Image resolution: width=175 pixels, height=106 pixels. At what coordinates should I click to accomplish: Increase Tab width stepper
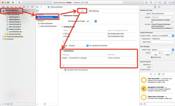click(x=161, y=52)
